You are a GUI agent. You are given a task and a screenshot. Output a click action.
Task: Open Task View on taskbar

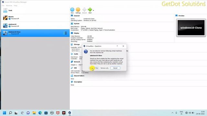(16, 113)
